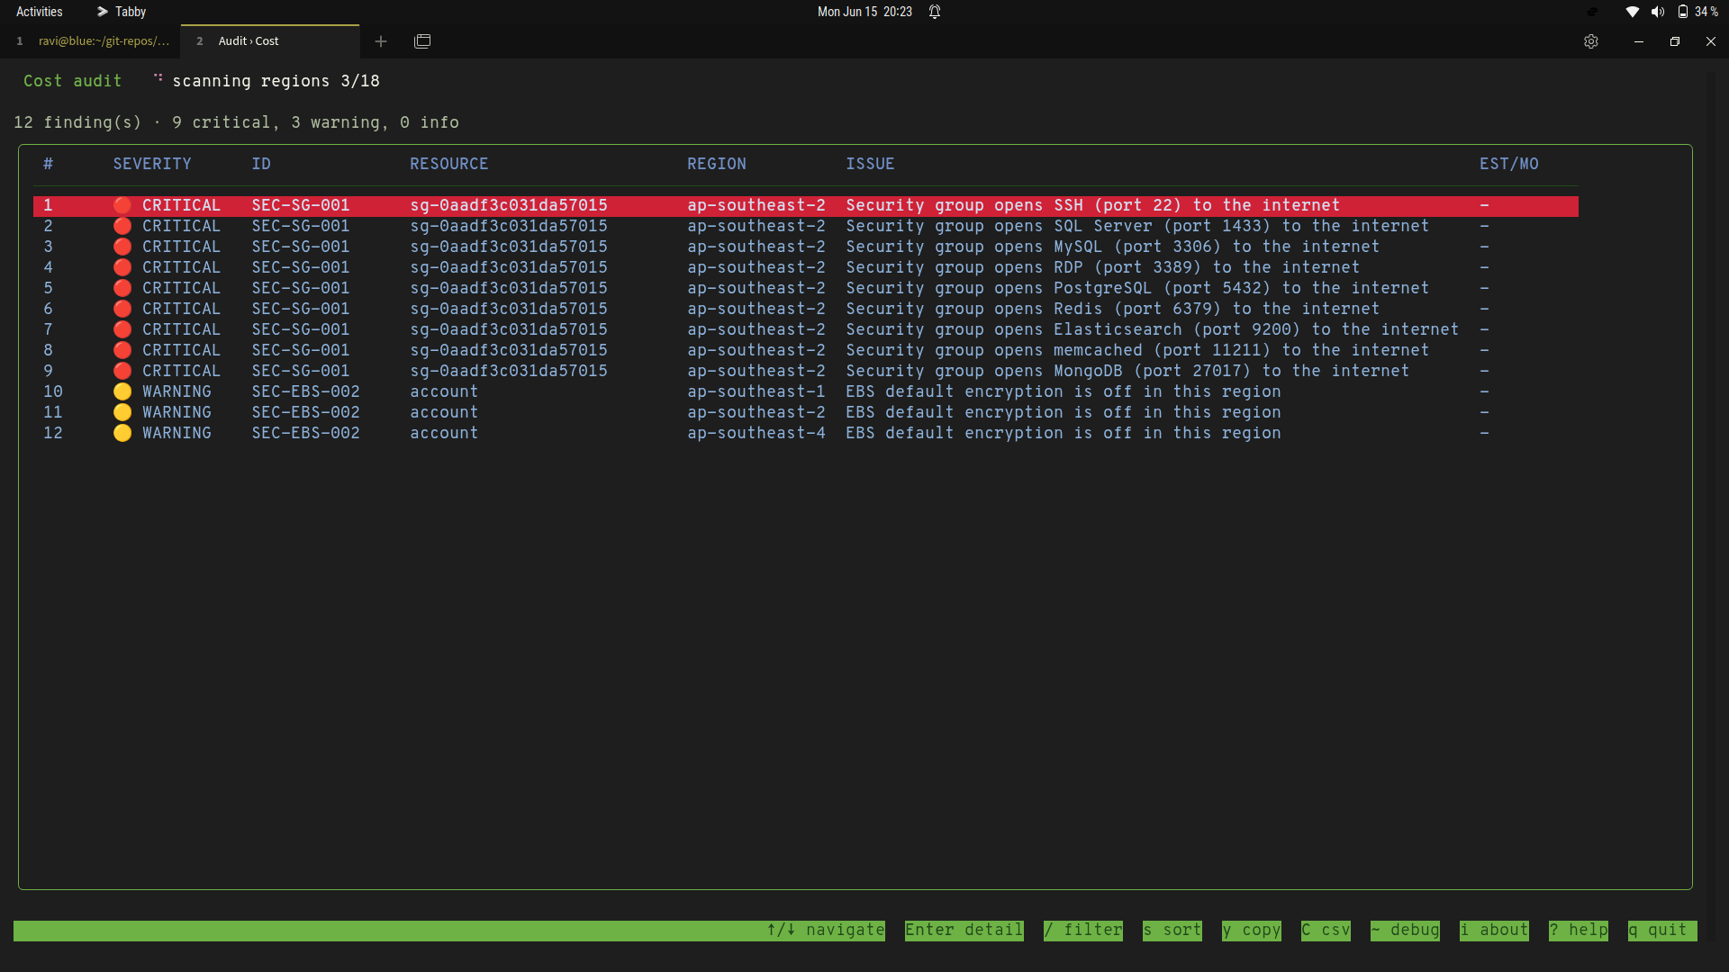Click the '/ filter' shortcut
Screen dimensions: 1729x972
click(1083, 930)
